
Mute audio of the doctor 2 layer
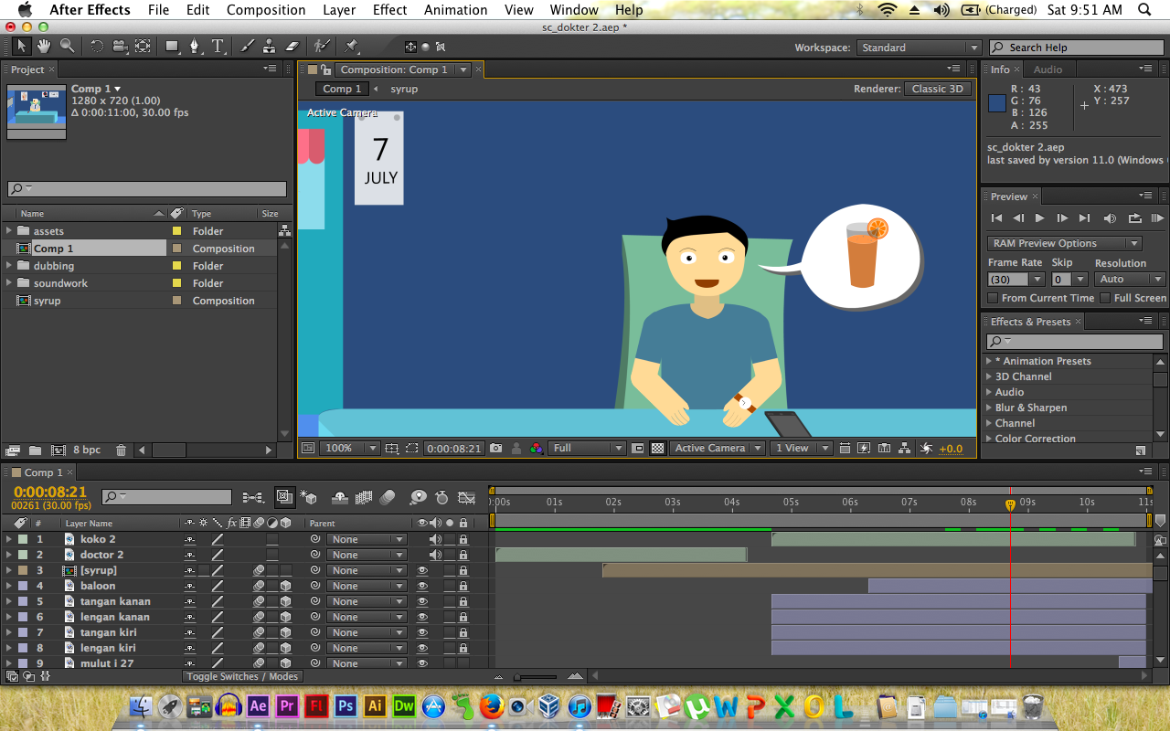(x=435, y=555)
